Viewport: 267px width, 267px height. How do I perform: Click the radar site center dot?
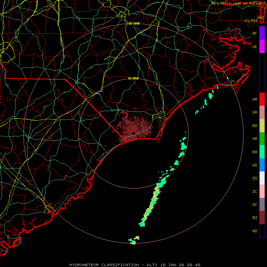tap(133, 133)
